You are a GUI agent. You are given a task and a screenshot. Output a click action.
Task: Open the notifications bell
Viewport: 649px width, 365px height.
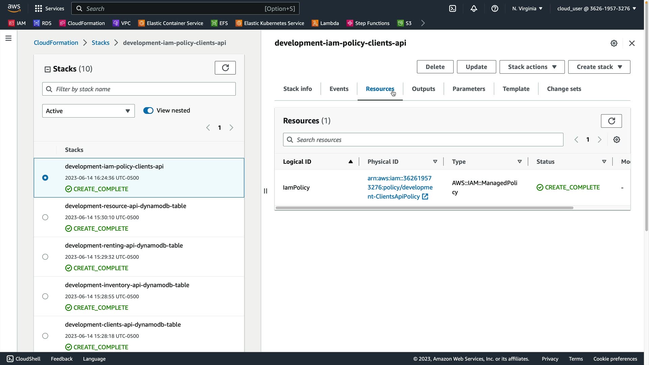pos(474,8)
